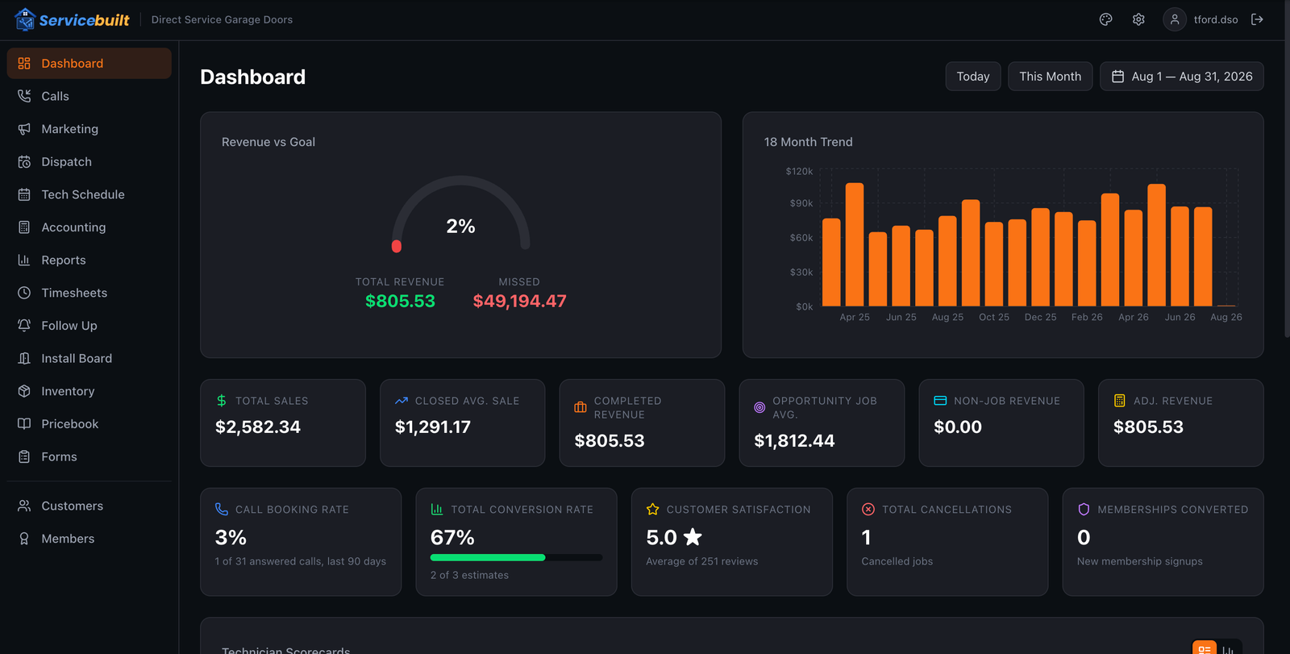Select the Inventory sidebar item
The width and height of the screenshot is (1290, 654).
coord(89,391)
